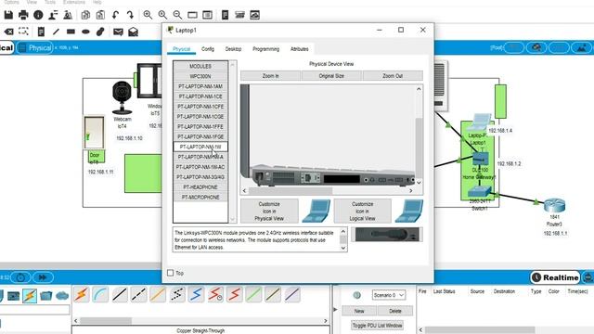Image resolution: width=594 pixels, height=334 pixels.
Task: Click the wireless module preview thumbnail
Action: (x=387, y=235)
